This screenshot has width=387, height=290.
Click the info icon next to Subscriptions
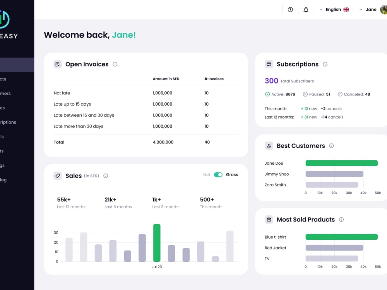point(325,64)
